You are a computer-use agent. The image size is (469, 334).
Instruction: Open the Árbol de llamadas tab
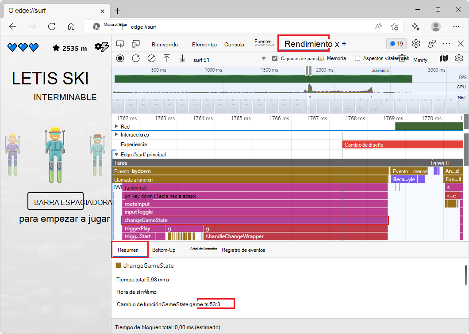(204, 249)
